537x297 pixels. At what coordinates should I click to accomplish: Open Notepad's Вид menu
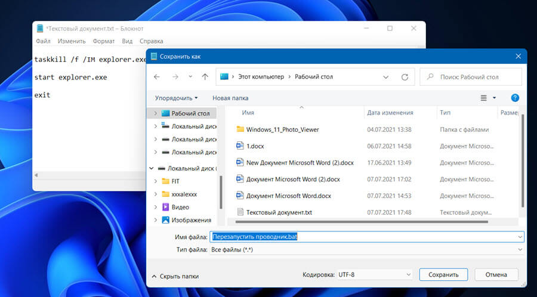[127, 41]
